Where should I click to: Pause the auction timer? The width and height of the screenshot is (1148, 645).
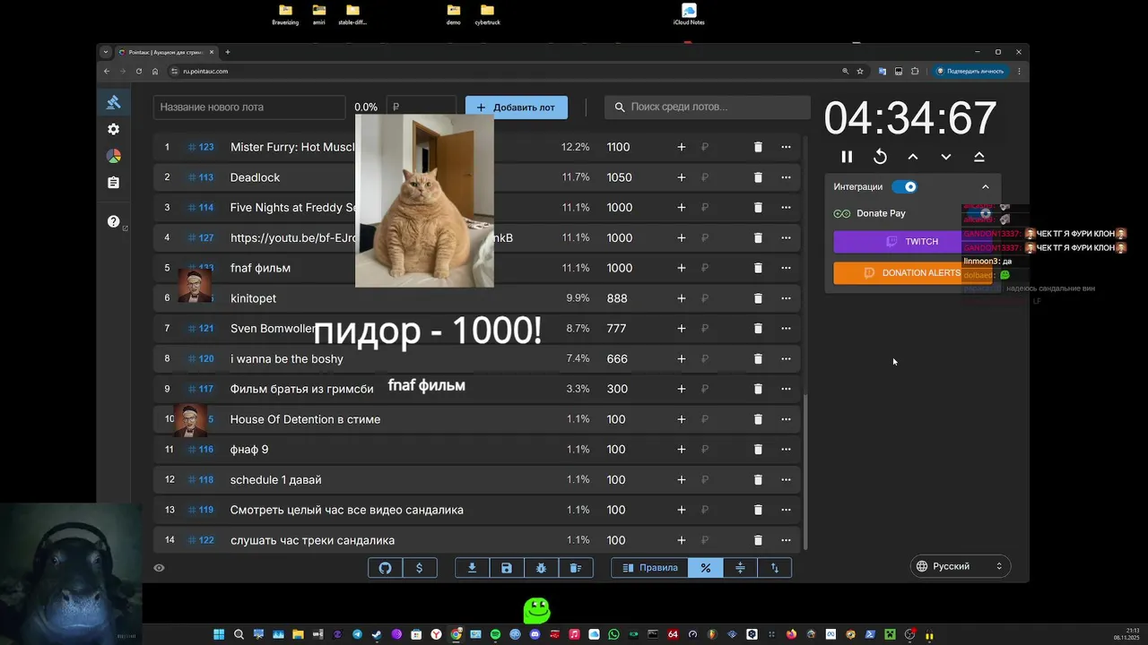point(847,157)
